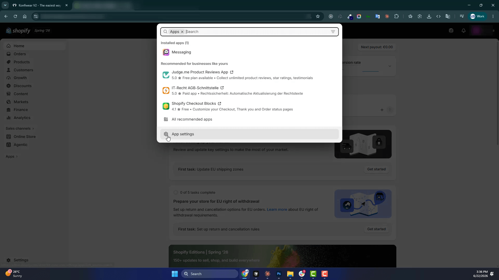
Task: Expand the conversion rate metrics chevron
Action: [x=390, y=66]
